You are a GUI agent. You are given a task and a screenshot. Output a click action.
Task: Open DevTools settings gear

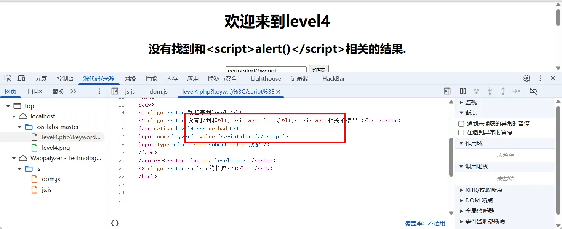[527, 78]
